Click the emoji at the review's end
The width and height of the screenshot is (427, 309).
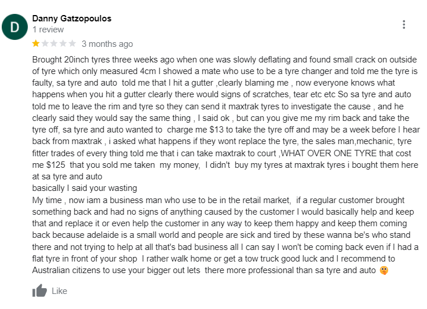pos(384,270)
